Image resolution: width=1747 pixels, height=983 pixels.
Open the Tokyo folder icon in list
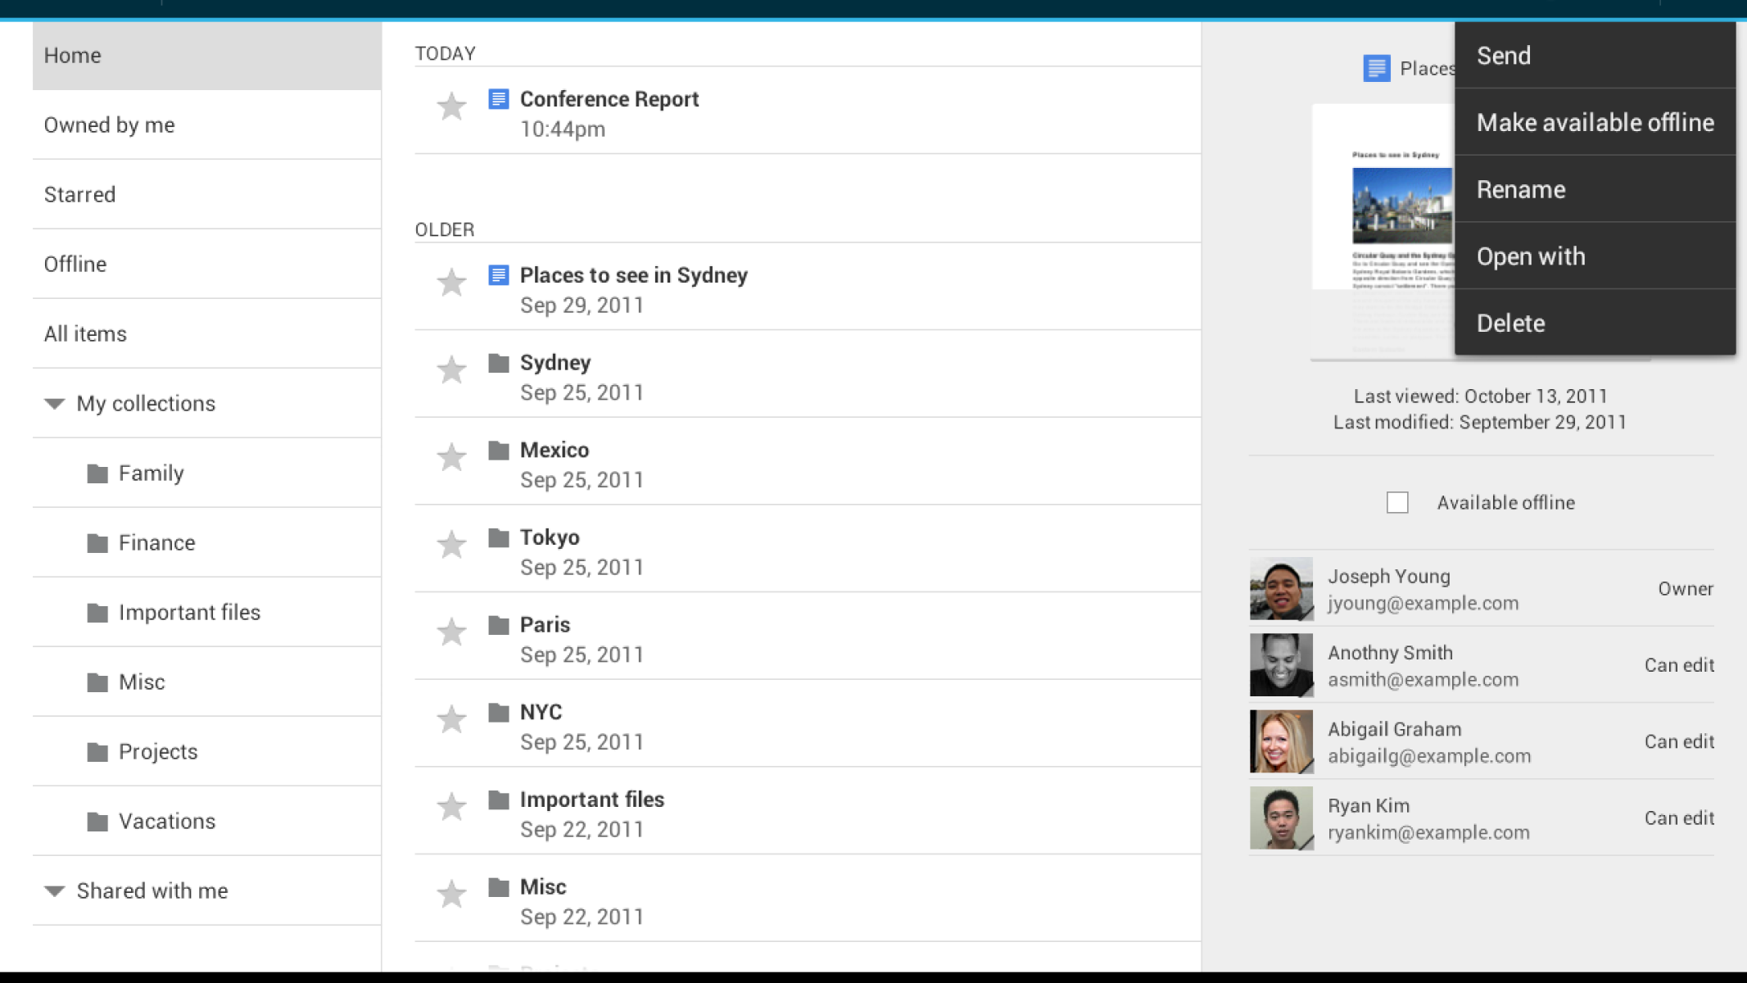(498, 537)
